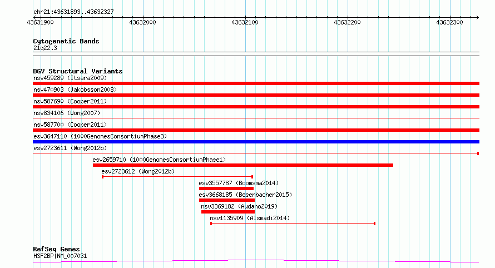
Task: Click the 43632300 ruler tick label
Action: click(x=449, y=22)
